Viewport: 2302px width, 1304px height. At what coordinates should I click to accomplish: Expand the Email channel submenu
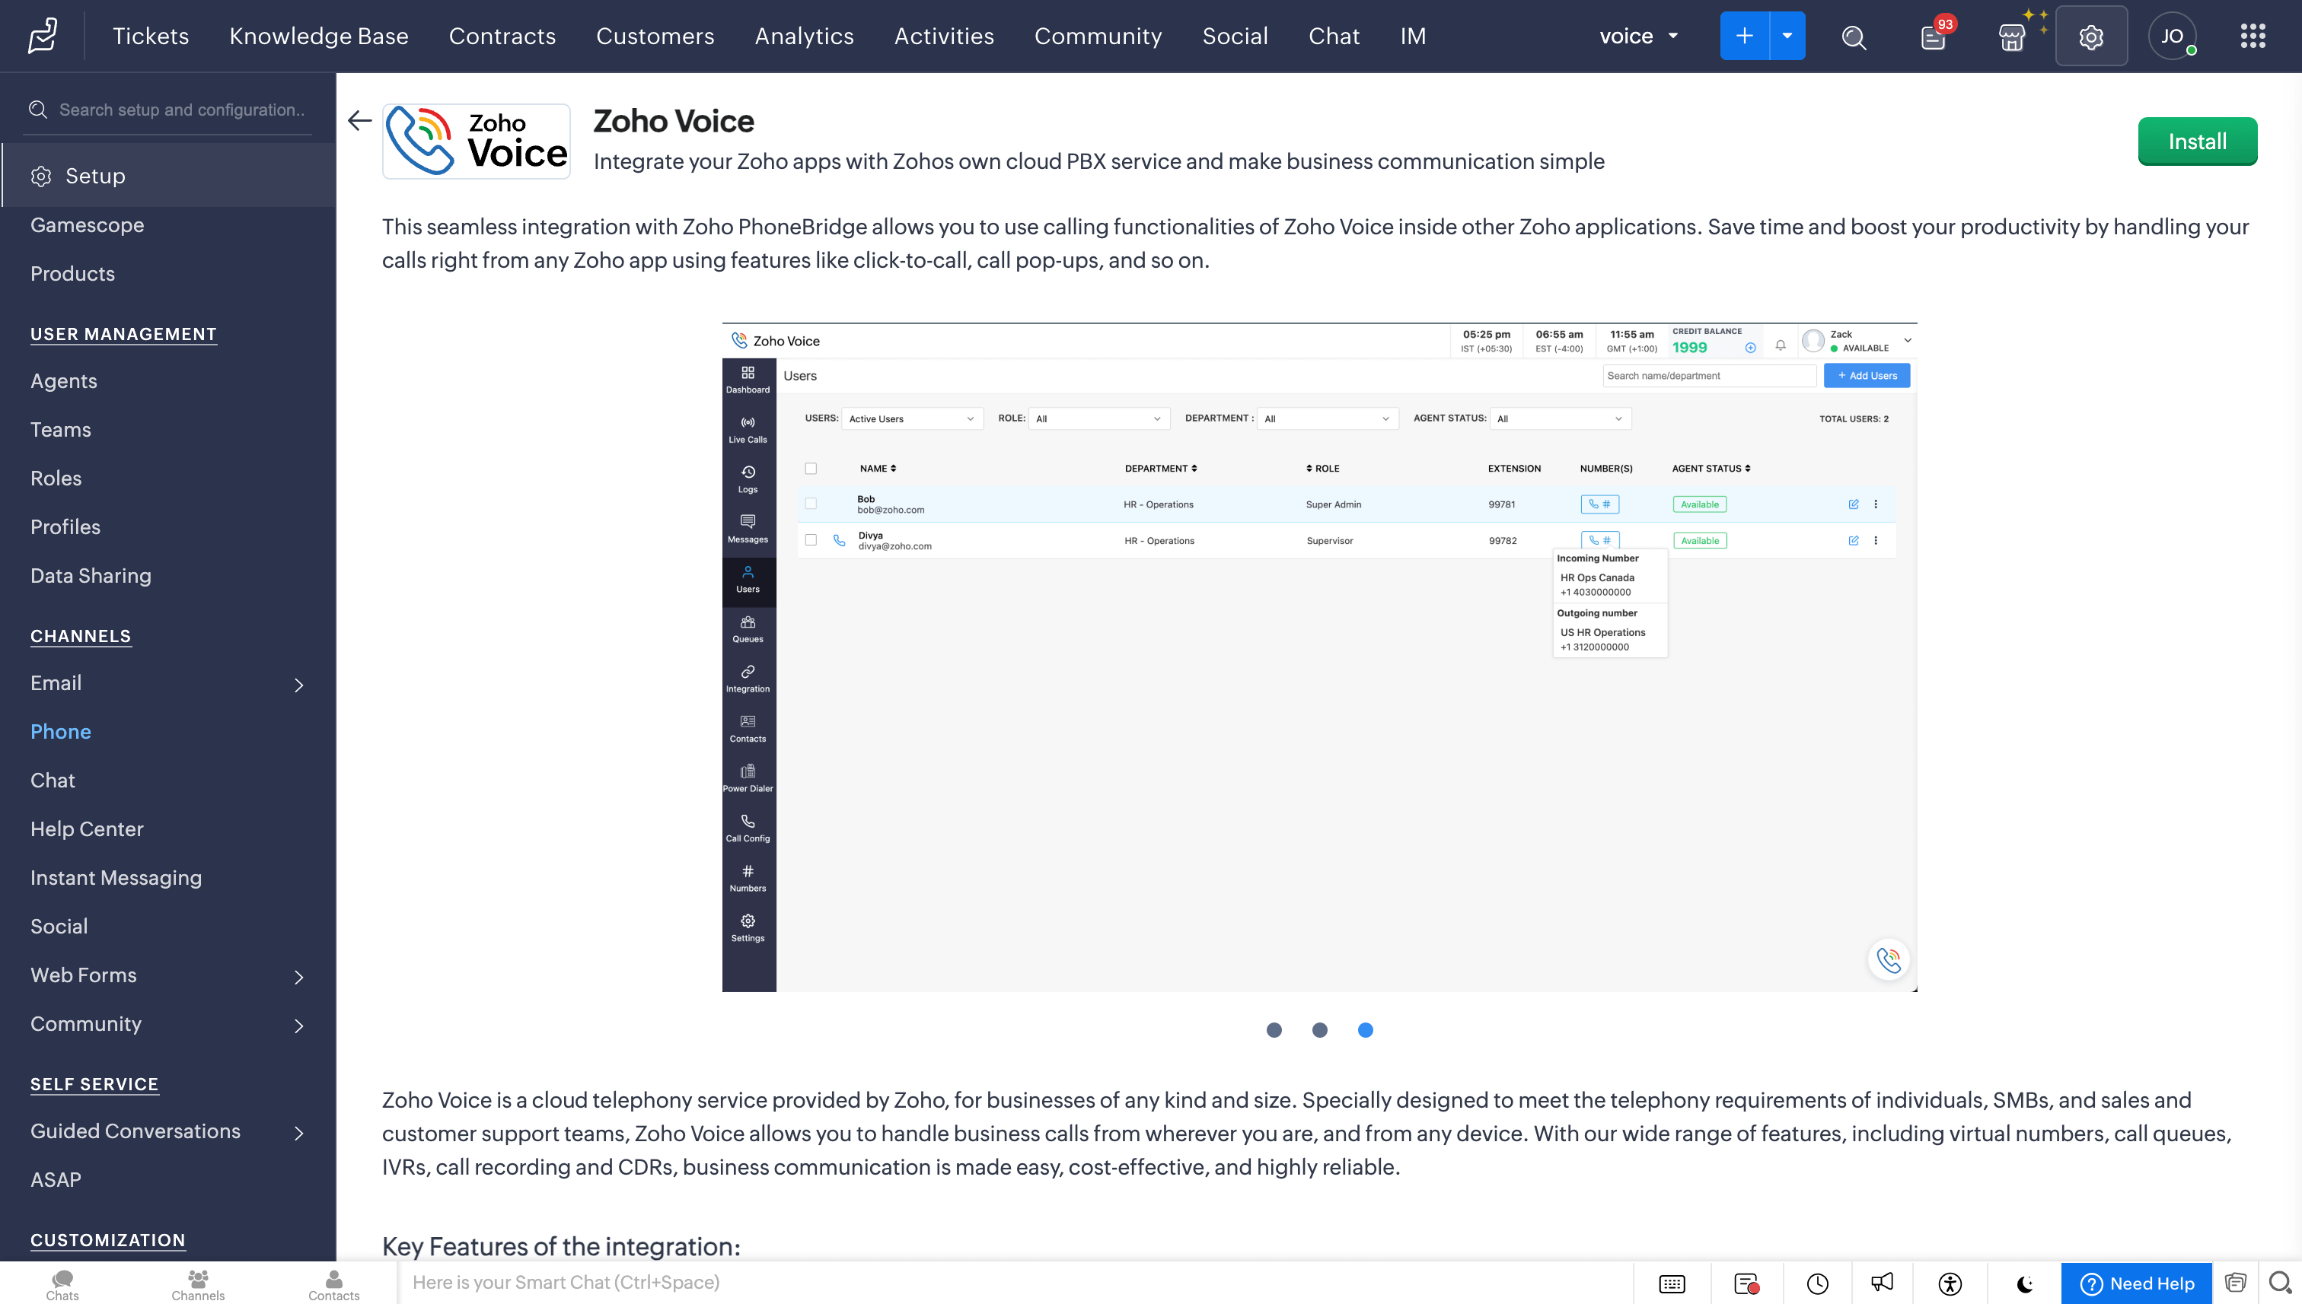(x=298, y=685)
